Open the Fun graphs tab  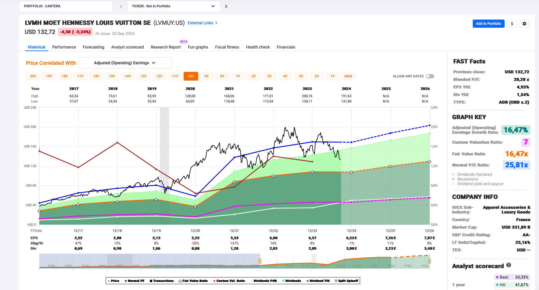(198, 47)
